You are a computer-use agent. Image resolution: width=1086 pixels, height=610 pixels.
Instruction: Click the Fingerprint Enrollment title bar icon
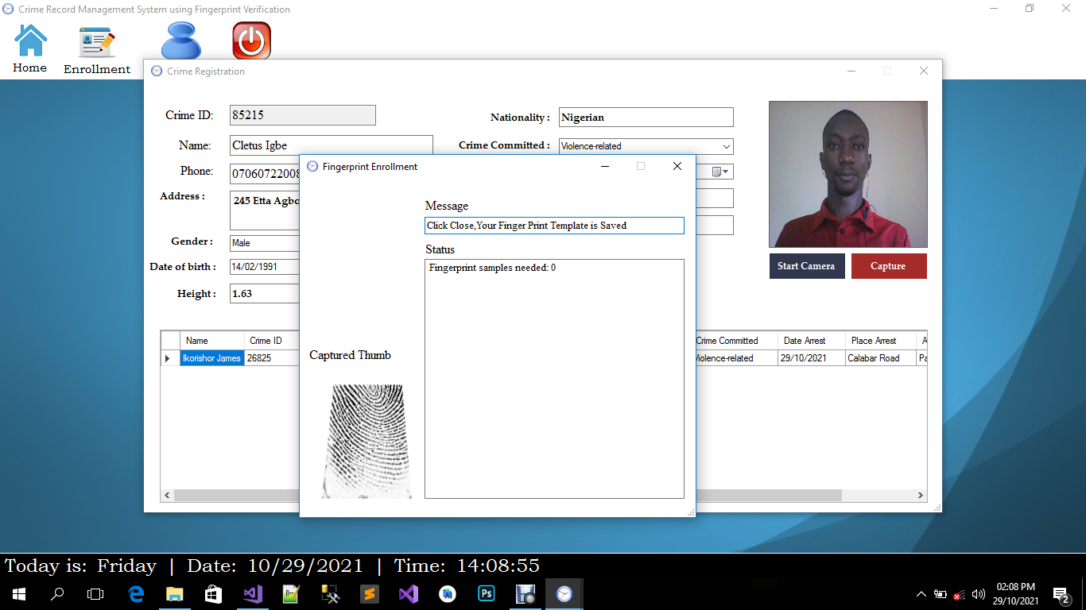point(312,166)
